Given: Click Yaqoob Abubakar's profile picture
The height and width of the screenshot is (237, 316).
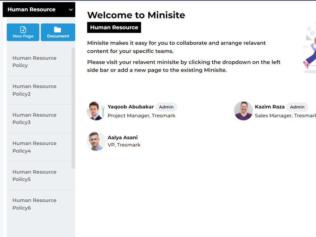Looking at the screenshot, I should [x=96, y=111].
